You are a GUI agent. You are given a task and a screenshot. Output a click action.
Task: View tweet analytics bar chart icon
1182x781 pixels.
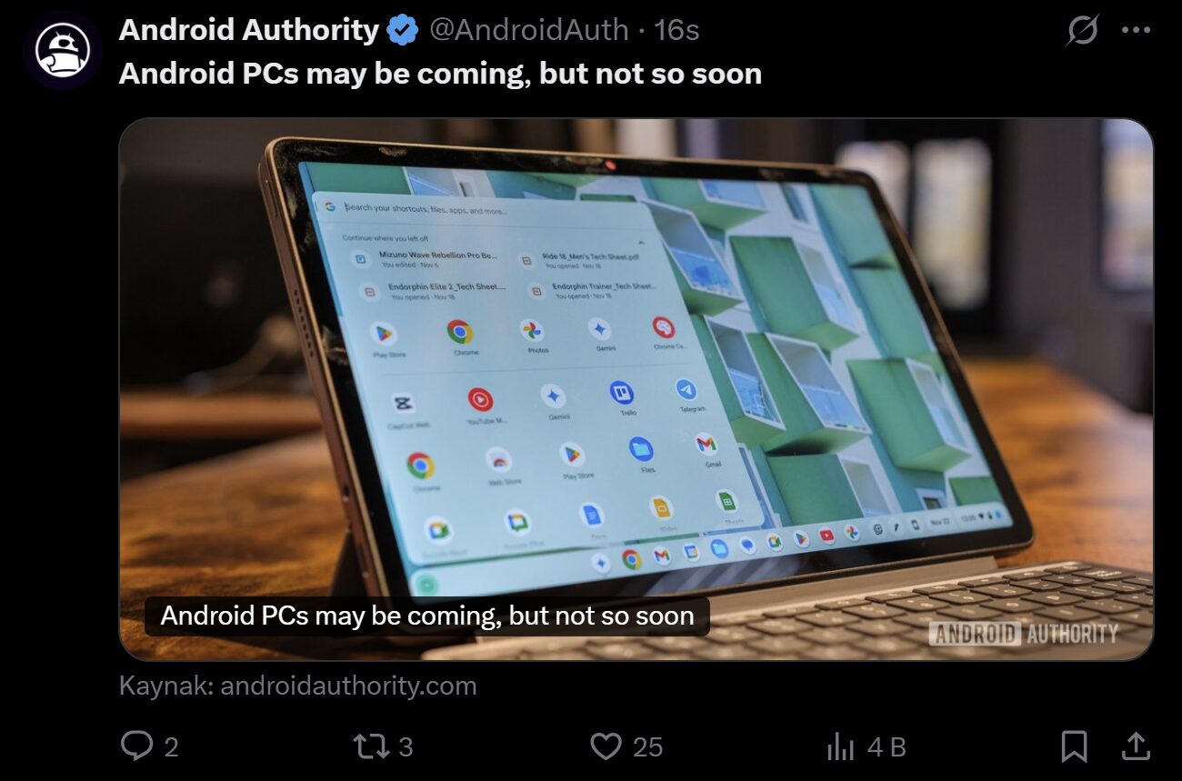pos(840,747)
